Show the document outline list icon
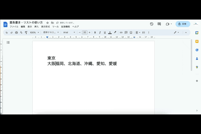 (8, 42)
